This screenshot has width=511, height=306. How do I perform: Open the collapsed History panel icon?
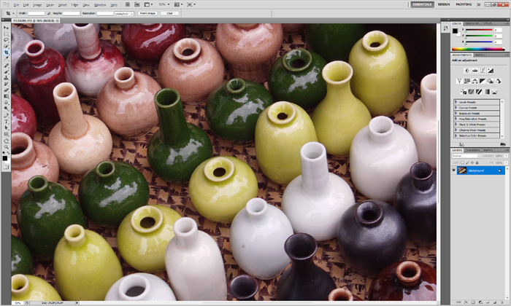pyautogui.click(x=445, y=28)
